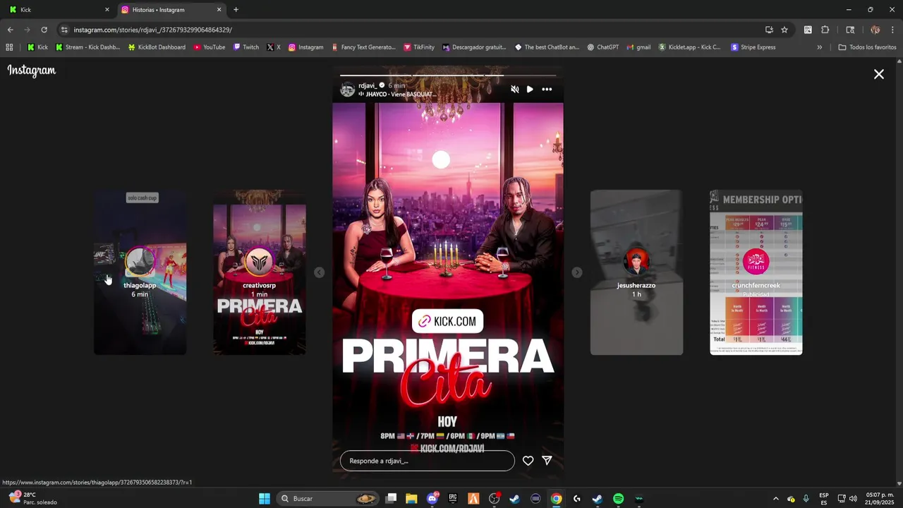Open KickBot Dashboard bookmark
Viewport: 903px width, 508px height.
[157, 47]
